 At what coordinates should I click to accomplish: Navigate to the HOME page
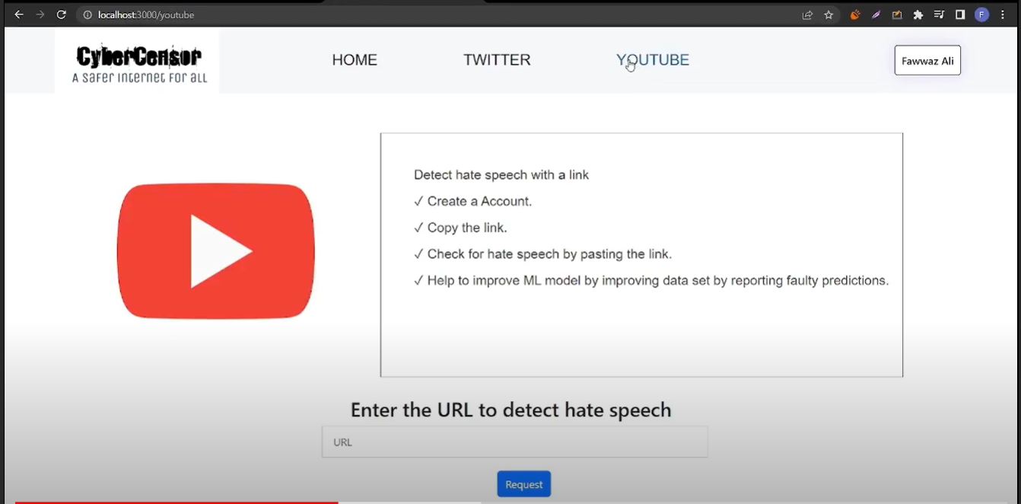coord(355,60)
